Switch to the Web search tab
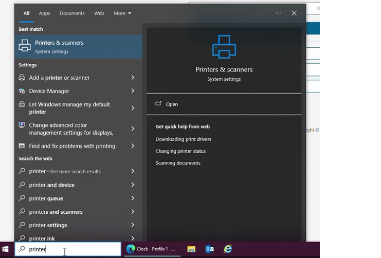The image size is (381, 258). (99, 13)
